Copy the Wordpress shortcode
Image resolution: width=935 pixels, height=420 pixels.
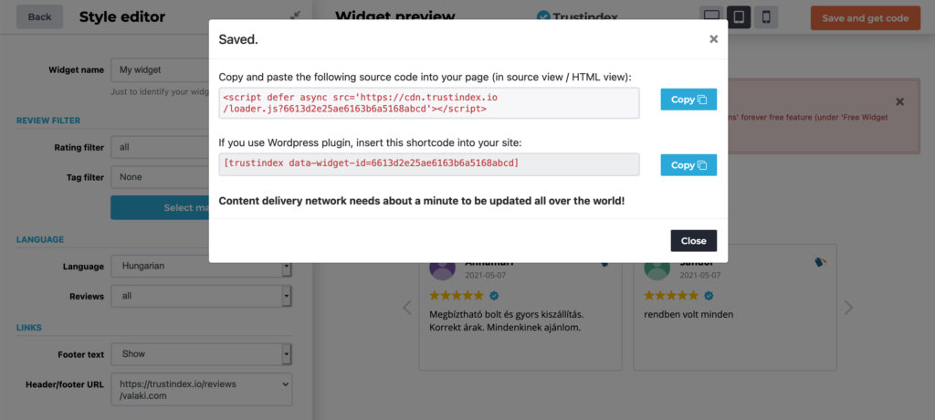point(688,165)
